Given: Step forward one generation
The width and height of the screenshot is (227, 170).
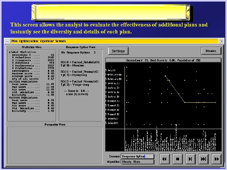Looking at the screenshot, I should (190, 159).
